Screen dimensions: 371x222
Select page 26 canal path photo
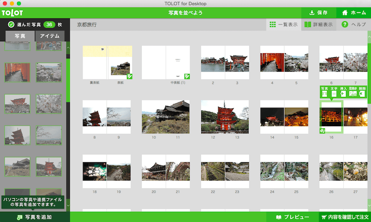click(331, 171)
